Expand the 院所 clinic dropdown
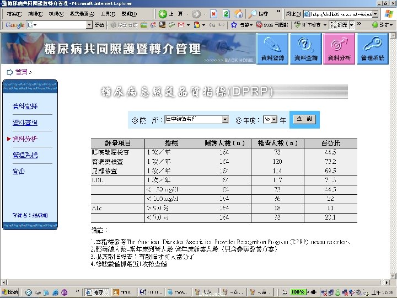Viewport: 397px width, 298px height. [225, 119]
